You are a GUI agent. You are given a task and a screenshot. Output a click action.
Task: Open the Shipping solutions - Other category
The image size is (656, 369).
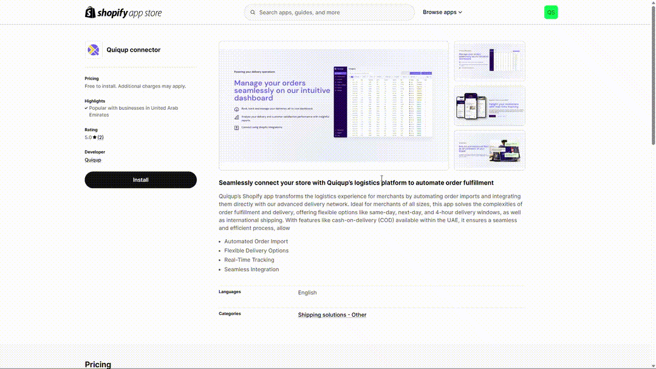[332, 314]
